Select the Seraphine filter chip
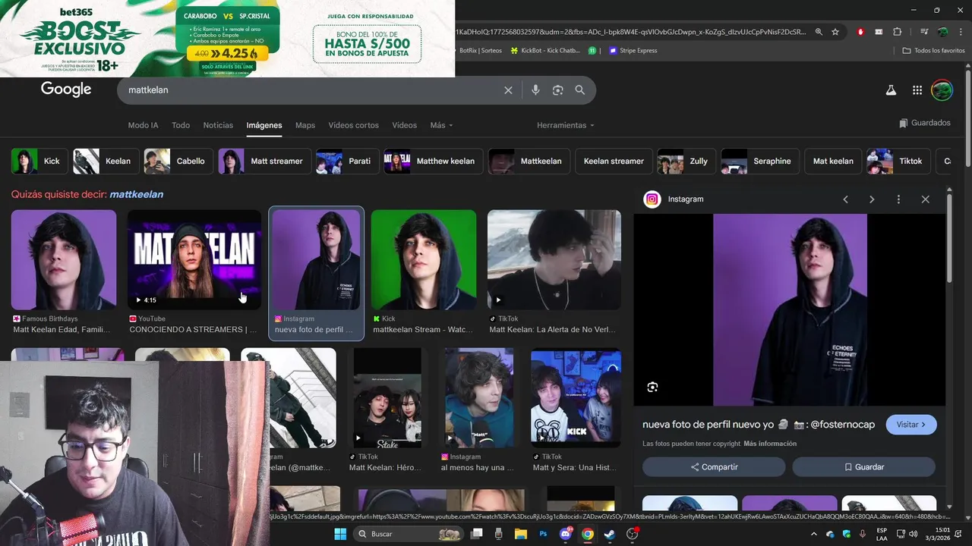972x546 pixels. tap(759, 162)
